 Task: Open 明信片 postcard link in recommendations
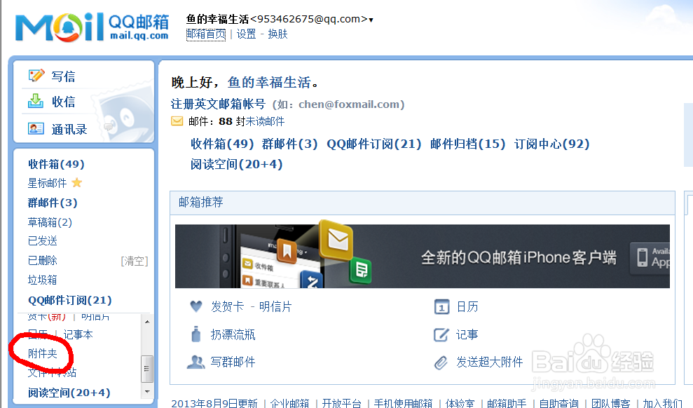[275, 306]
